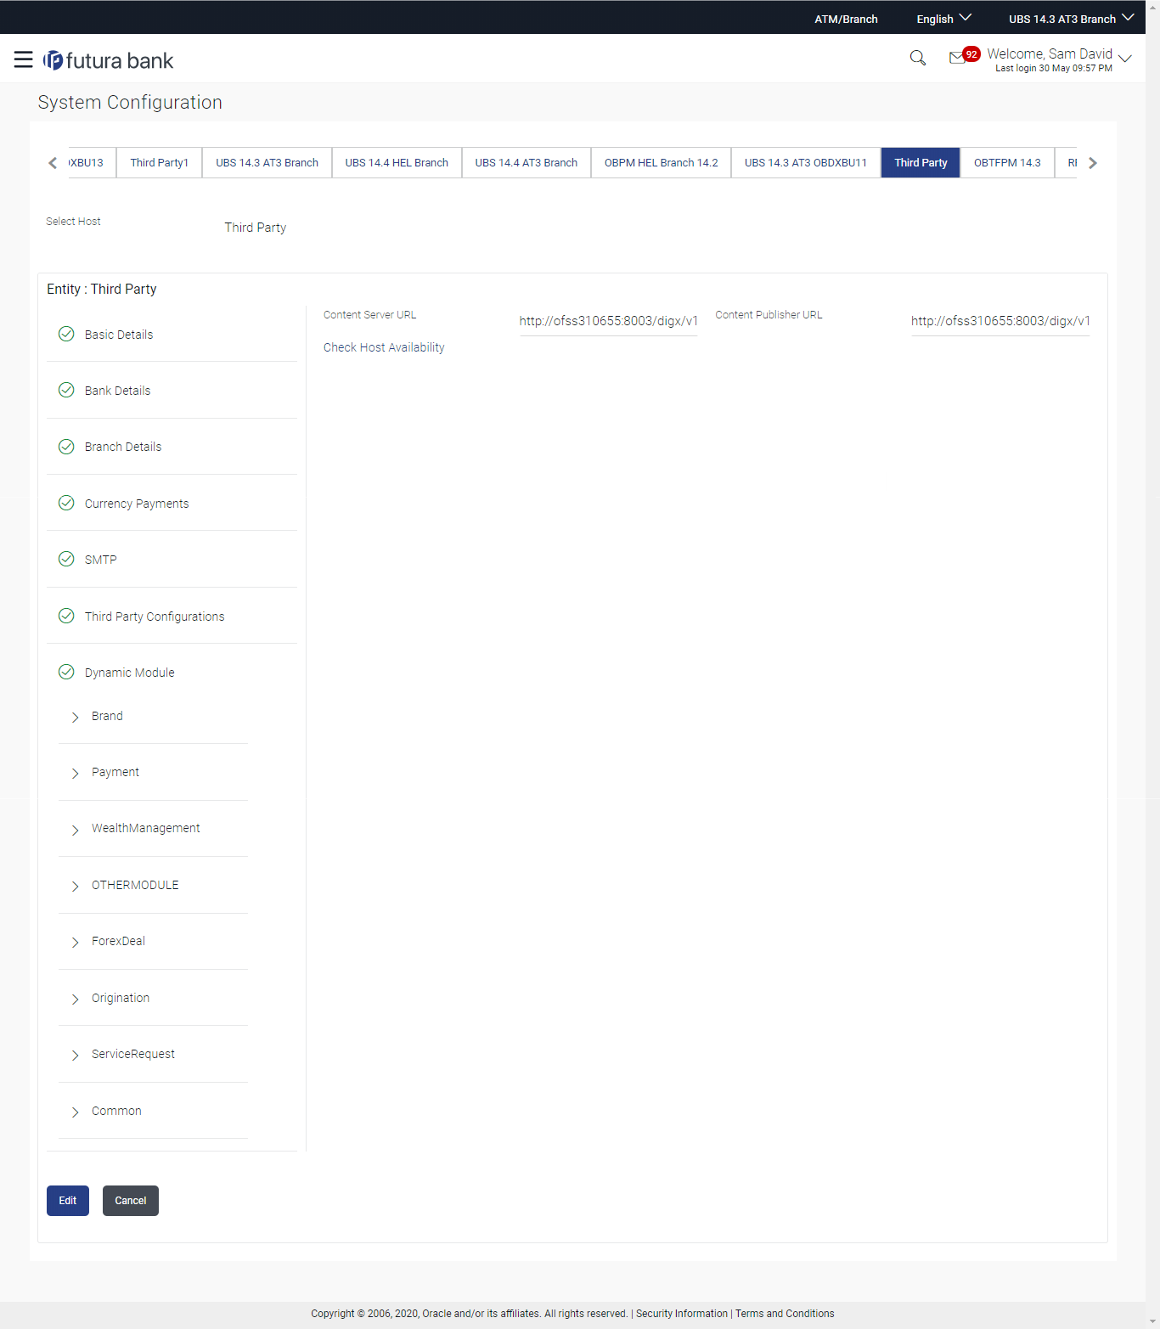Select the Common module label
The image size is (1160, 1329).
point(116,1111)
